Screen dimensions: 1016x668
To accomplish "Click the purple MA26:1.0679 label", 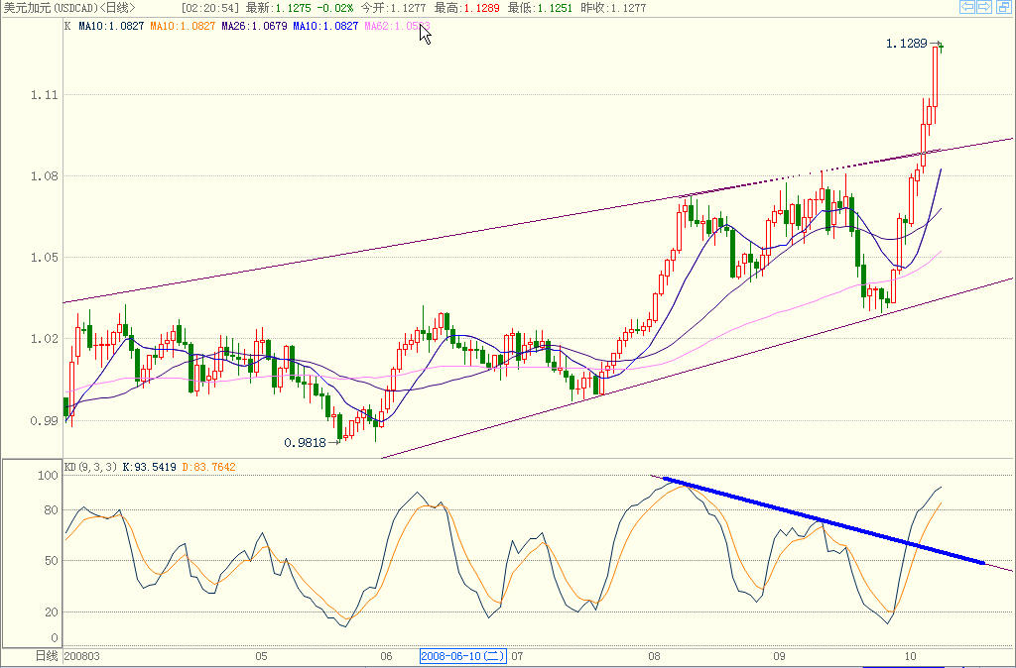I will 254,26.
